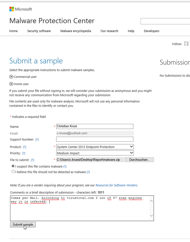Viewport: 190px width, 242px height.
Task: Click the Facebook follow icon
Action: (x=186, y=44)
